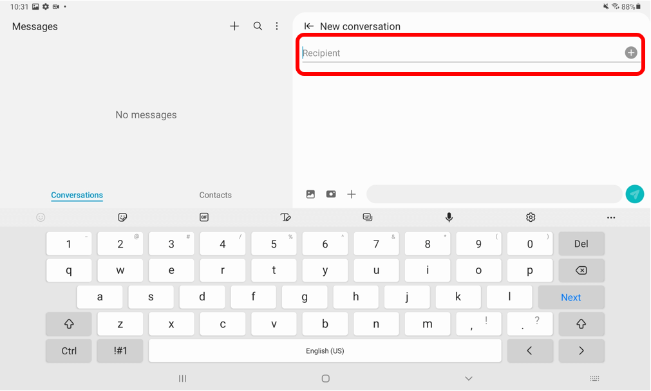
Task: Activate handwriting input mode
Action: [286, 217]
